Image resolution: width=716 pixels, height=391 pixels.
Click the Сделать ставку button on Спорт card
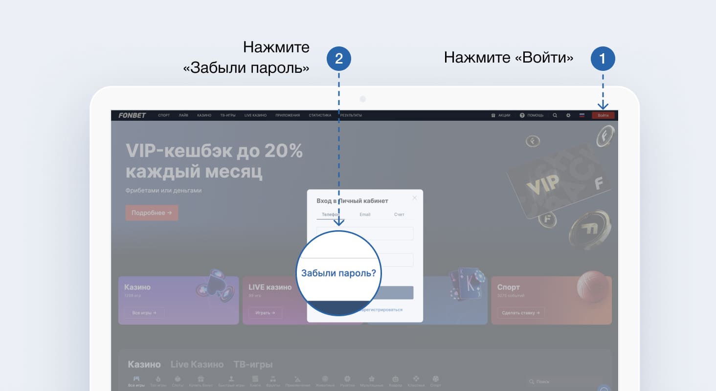coord(520,313)
